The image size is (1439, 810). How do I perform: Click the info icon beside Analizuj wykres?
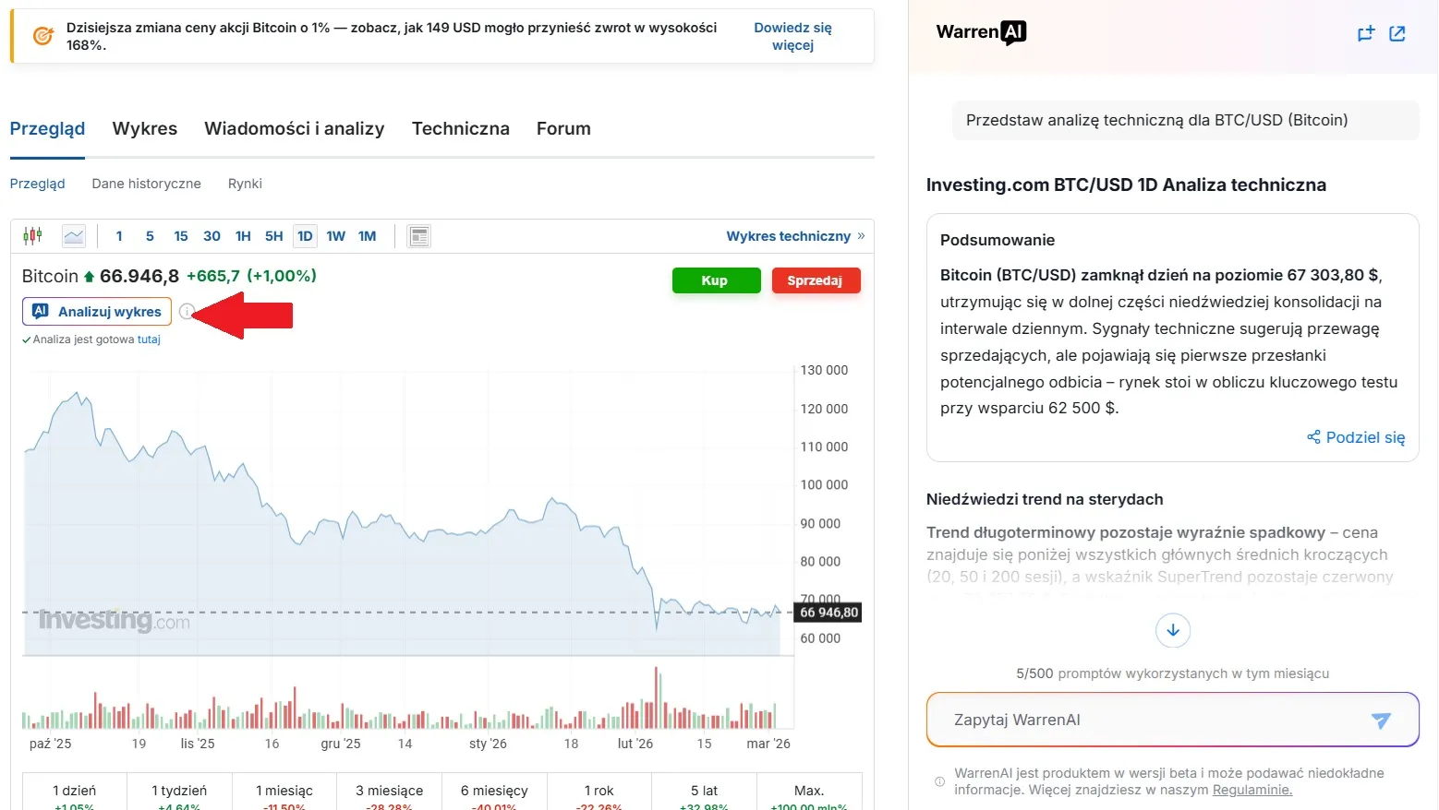[187, 312]
